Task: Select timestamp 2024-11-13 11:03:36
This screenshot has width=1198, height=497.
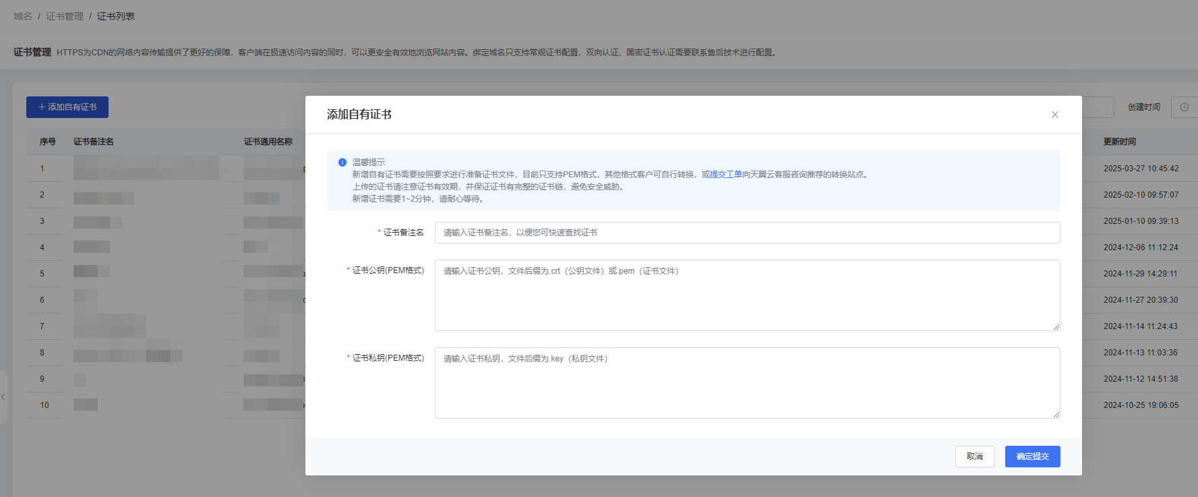Action: (1141, 353)
